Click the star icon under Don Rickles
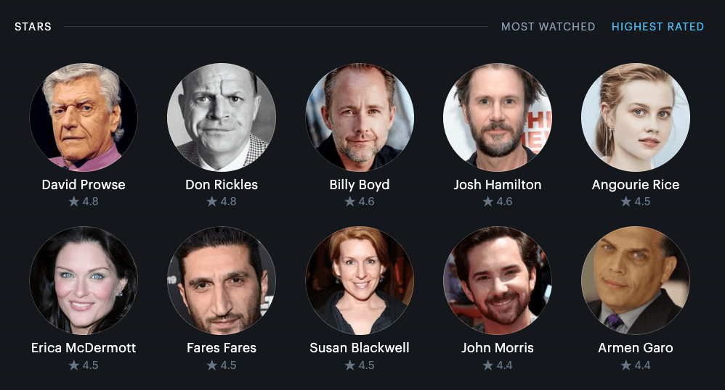 (212, 202)
